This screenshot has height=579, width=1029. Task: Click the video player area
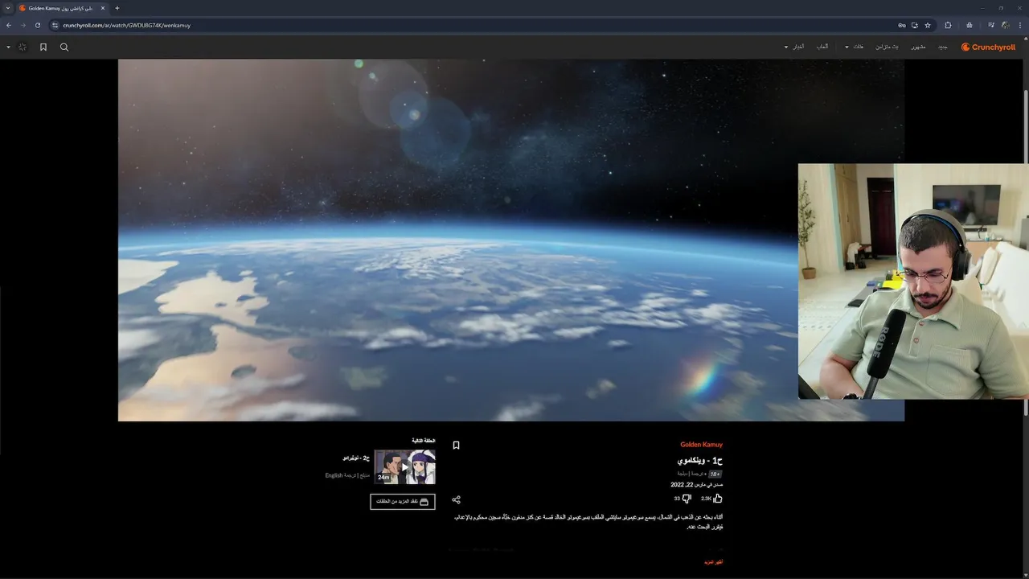pos(510,240)
